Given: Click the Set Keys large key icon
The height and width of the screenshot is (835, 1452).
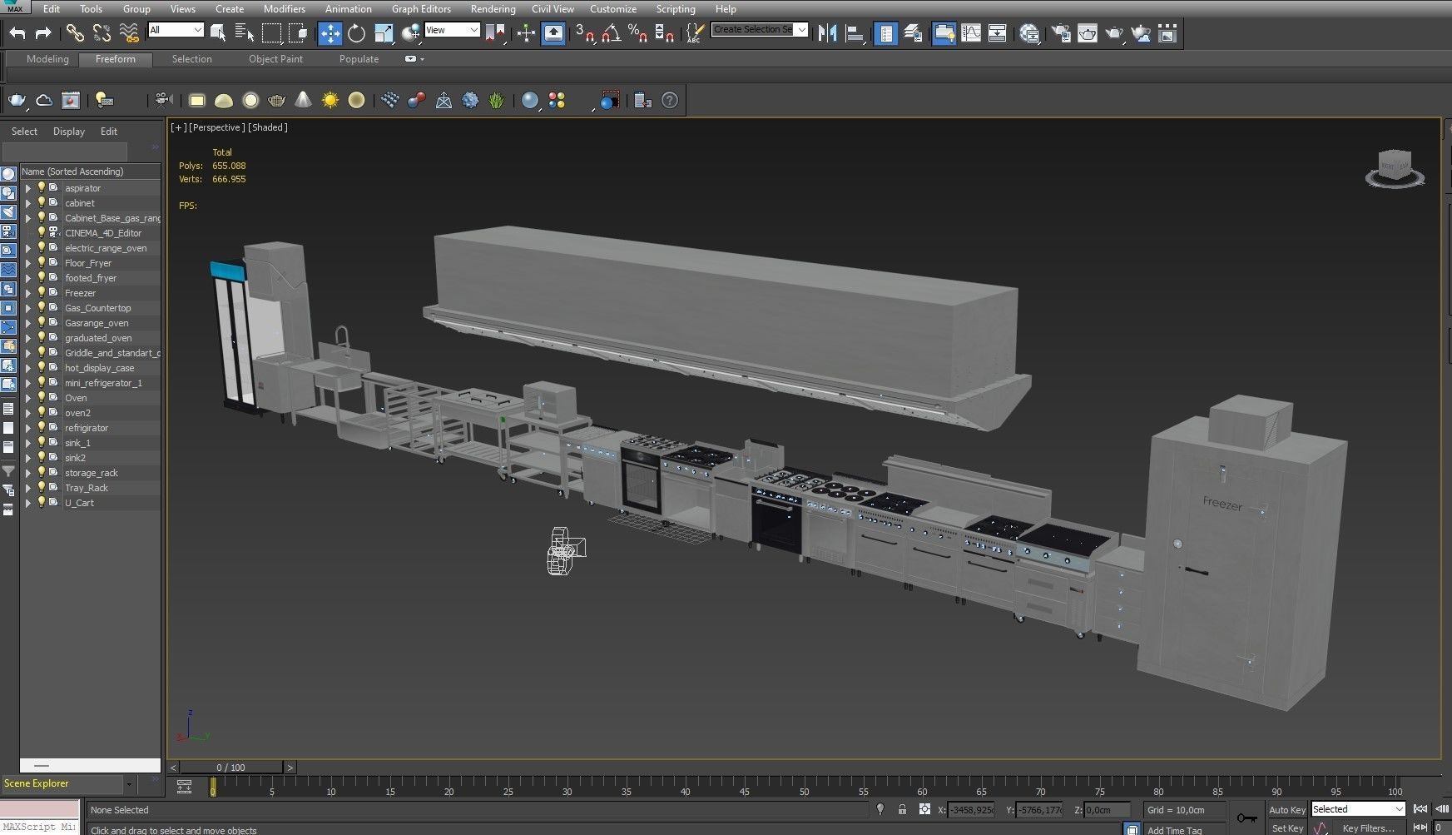Looking at the screenshot, I should tap(1246, 818).
